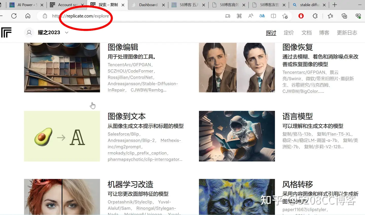Click the replicate.com/explore address bar
Image resolution: width=365 pixels, height=215 pixels.
point(80,16)
